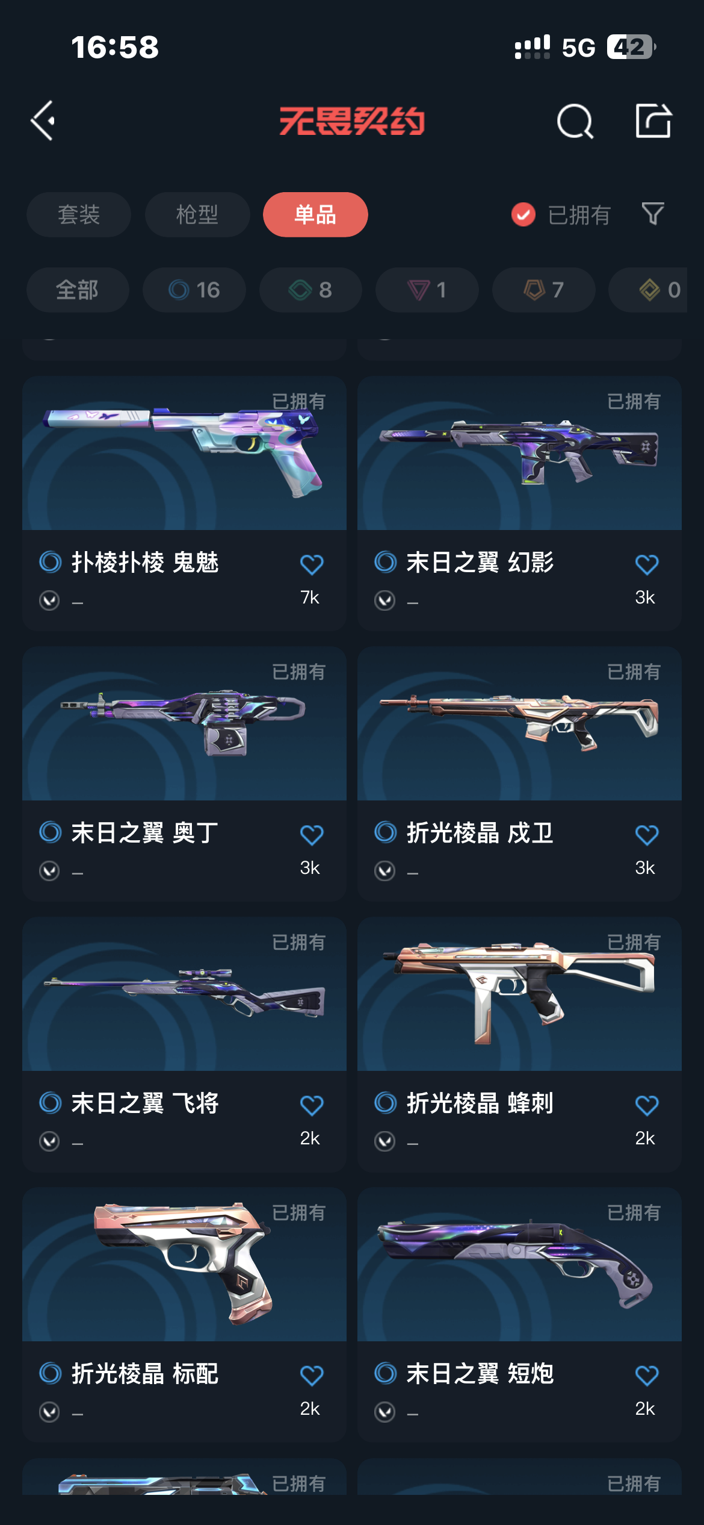Switch to the 套装 tab
The height and width of the screenshot is (1525, 704).
(x=79, y=214)
